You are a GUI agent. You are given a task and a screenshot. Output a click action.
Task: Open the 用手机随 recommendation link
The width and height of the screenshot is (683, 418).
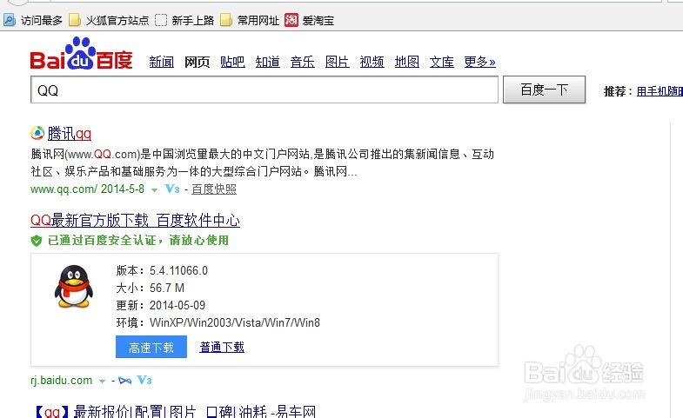660,91
